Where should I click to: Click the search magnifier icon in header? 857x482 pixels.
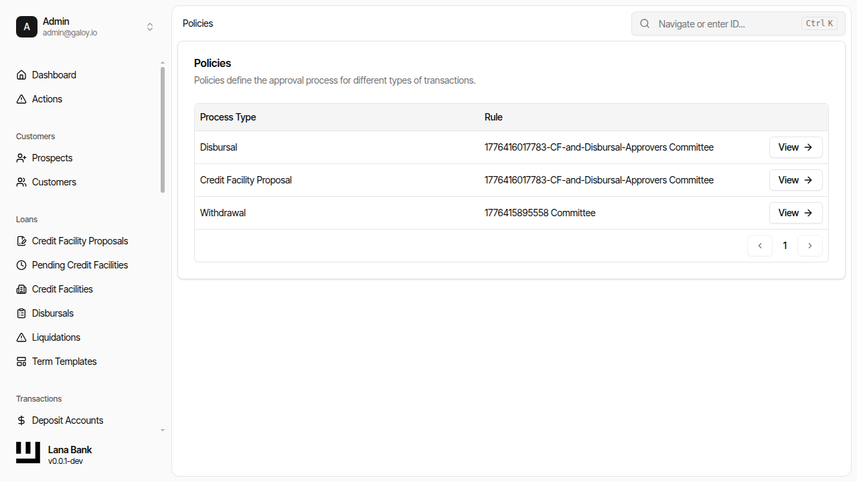pos(644,23)
